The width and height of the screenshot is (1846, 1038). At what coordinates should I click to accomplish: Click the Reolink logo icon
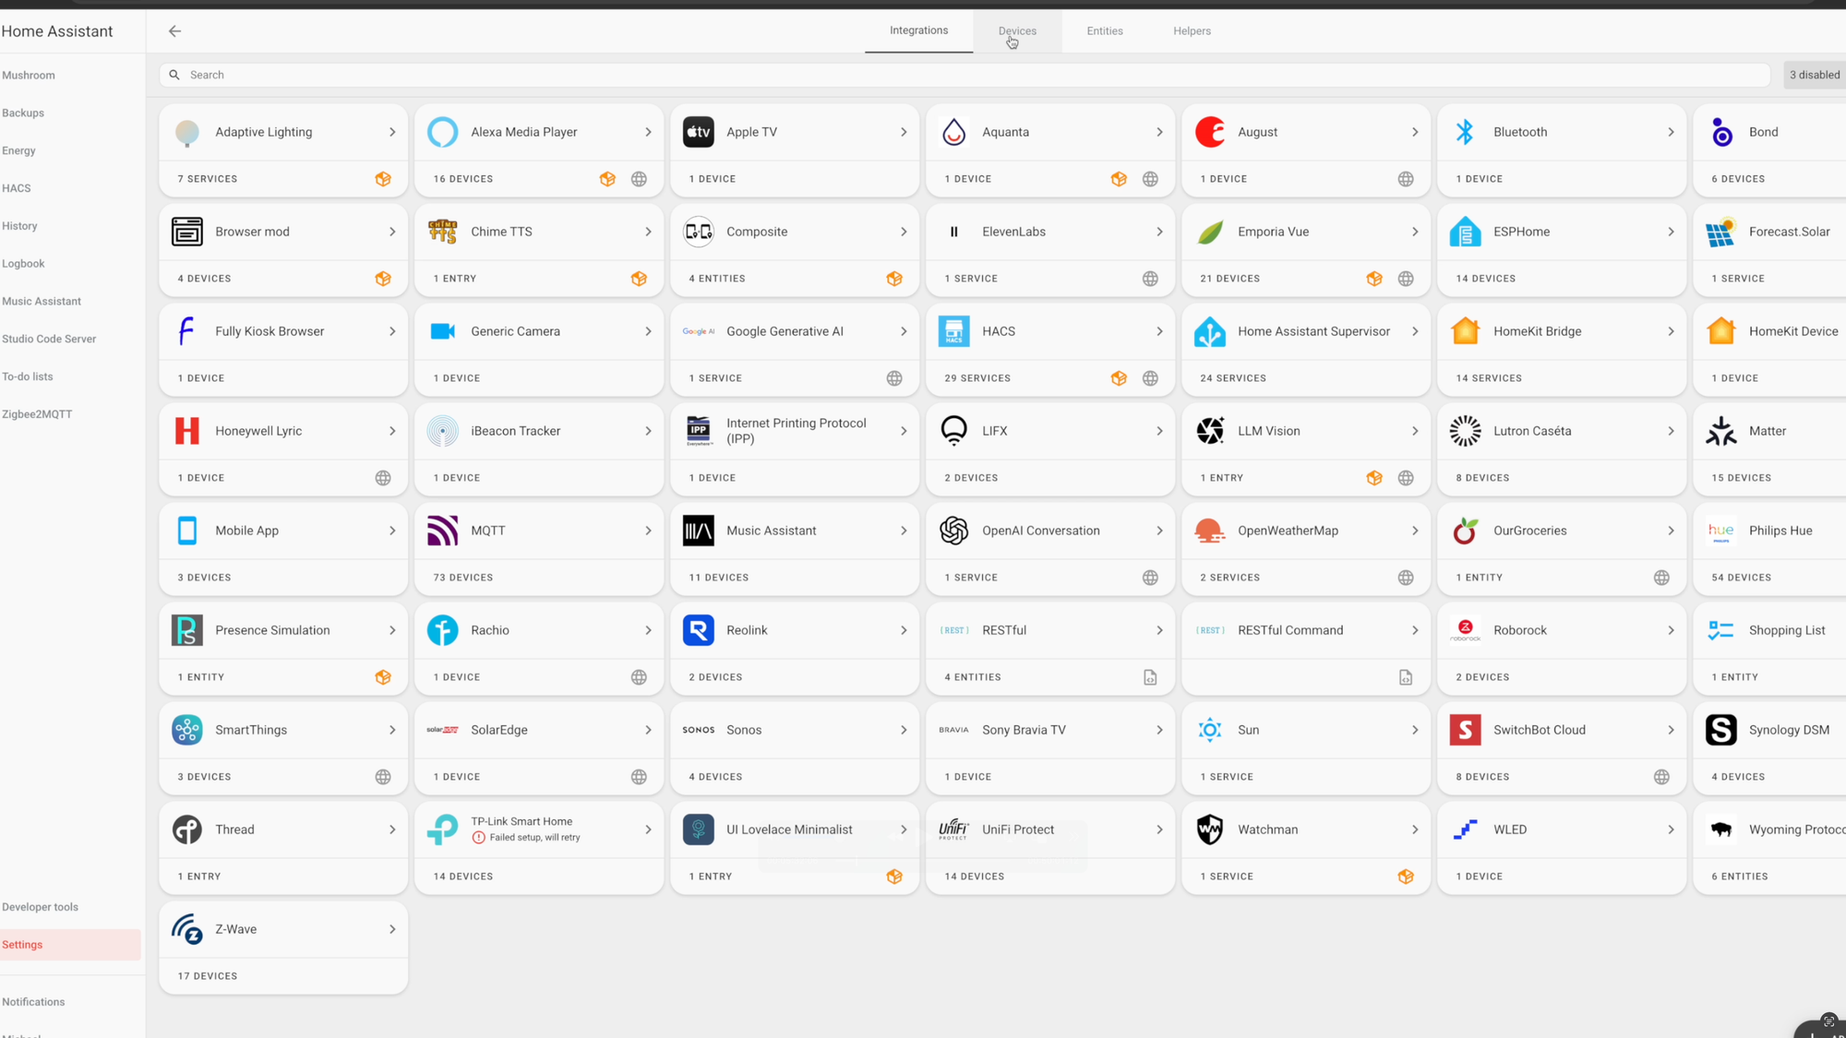pyautogui.click(x=699, y=630)
